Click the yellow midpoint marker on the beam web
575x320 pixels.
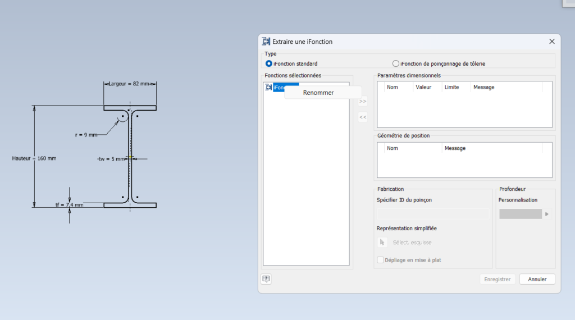[130, 158]
